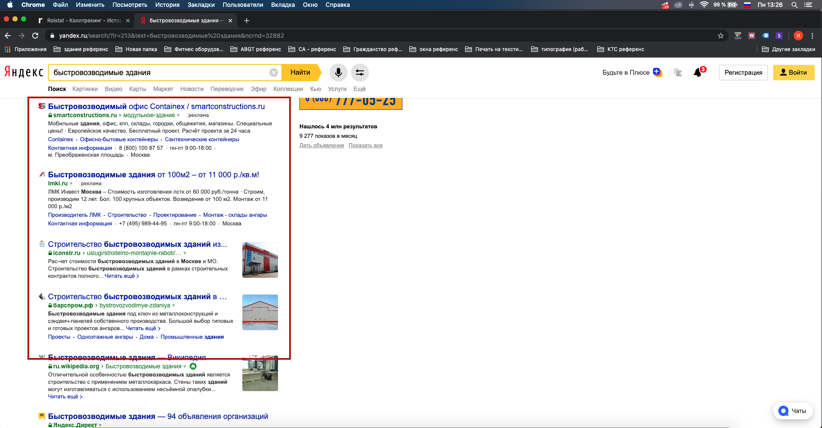Open Другие закладки bookmarks folder

pyautogui.click(x=789, y=49)
